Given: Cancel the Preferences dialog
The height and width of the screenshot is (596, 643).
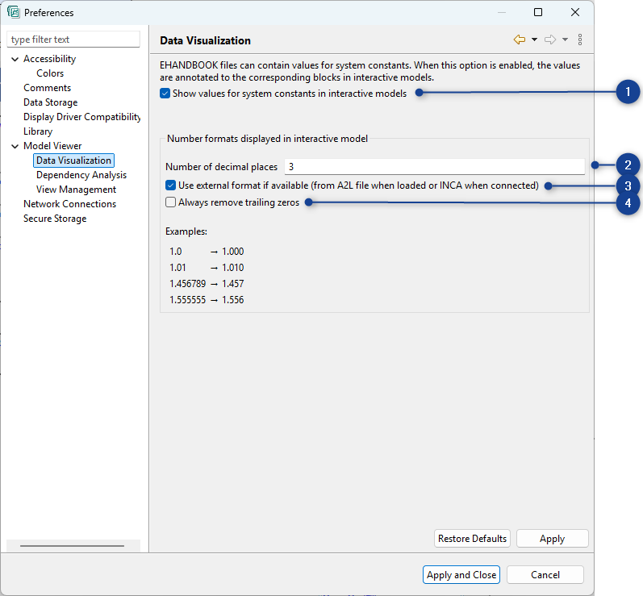Looking at the screenshot, I should tap(545, 575).
